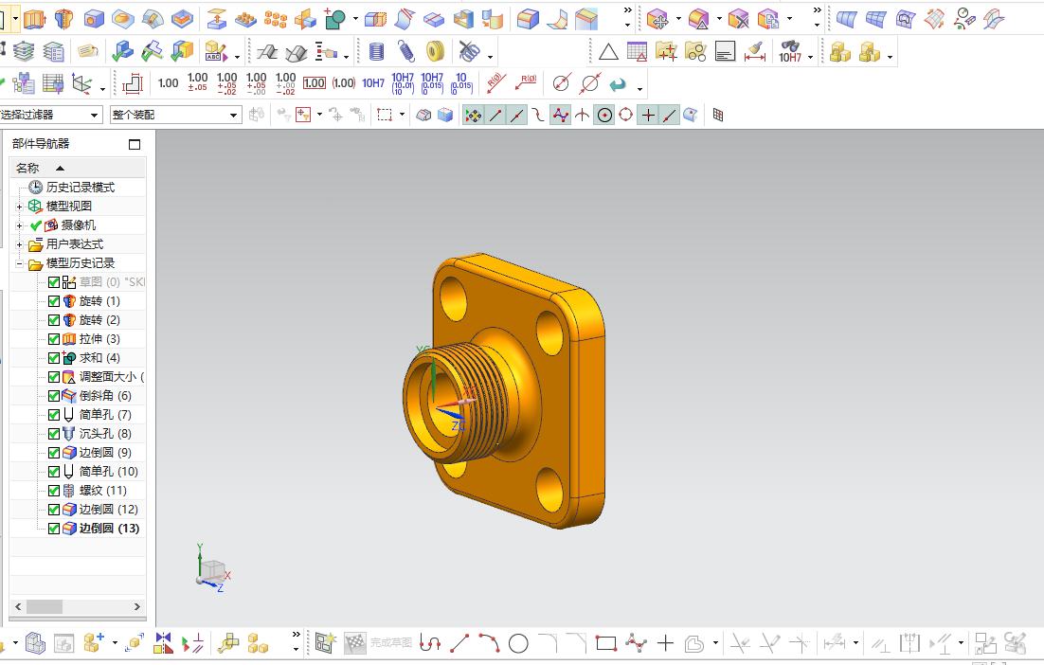
Task: Select the sketch Arc tool
Action: 490,643
